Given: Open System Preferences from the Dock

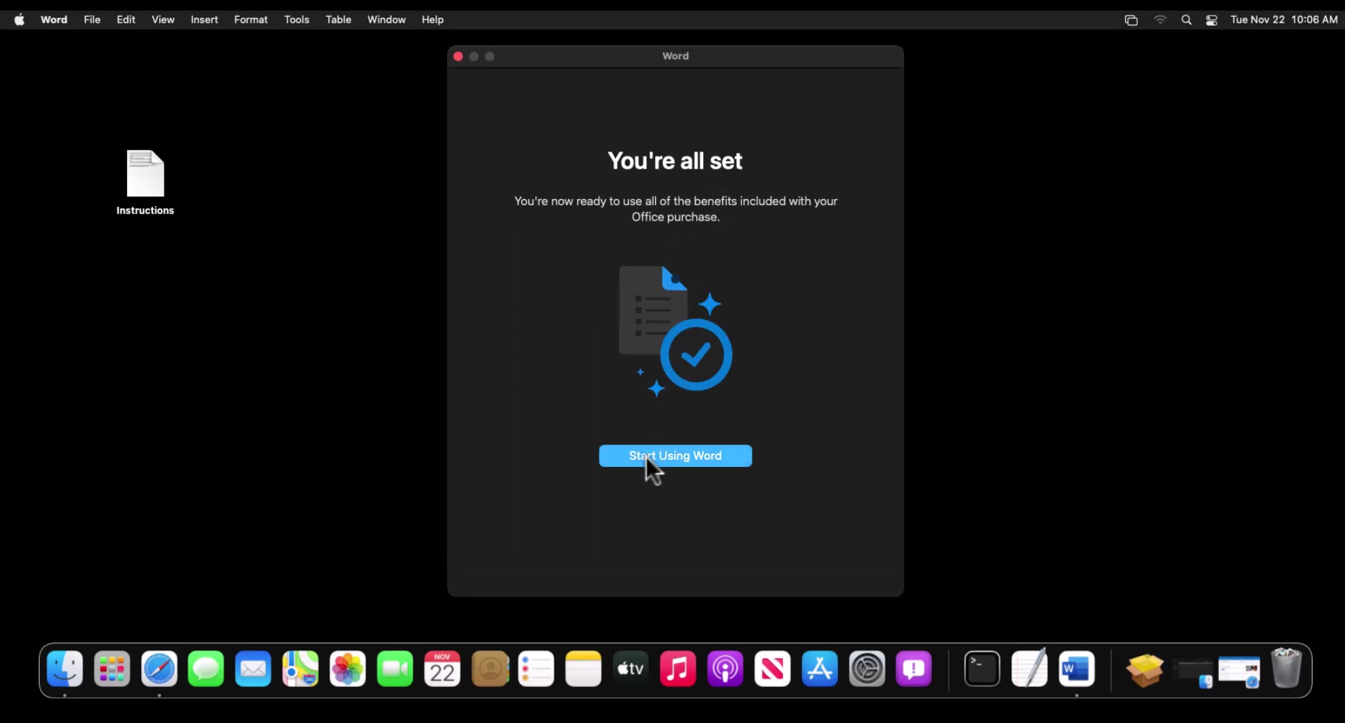Looking at the screenshot, I should 867,669.
